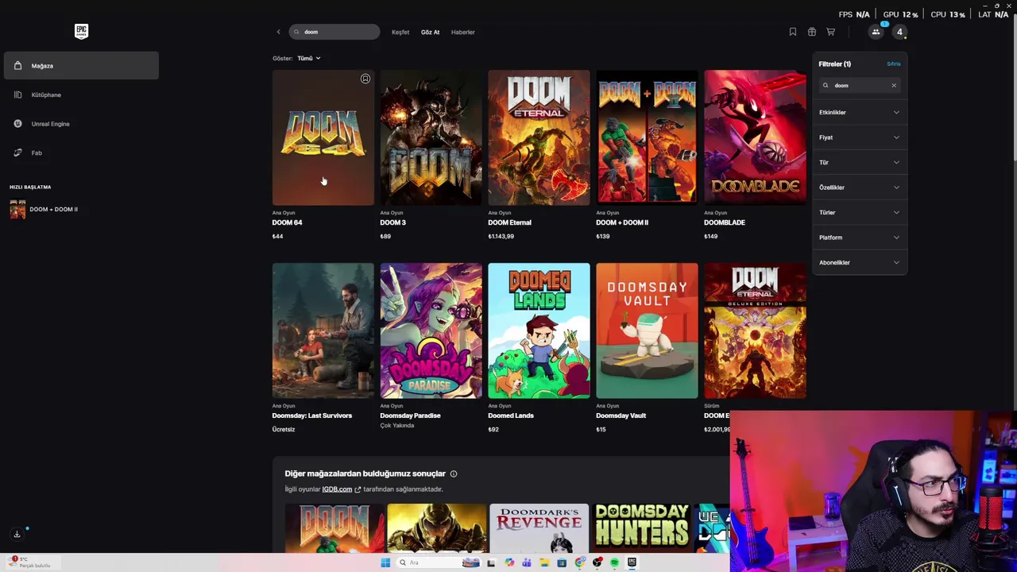Open the DOOM Eternal cover thumbnail
1017x572 pixels.
click(x=539, y=137)
